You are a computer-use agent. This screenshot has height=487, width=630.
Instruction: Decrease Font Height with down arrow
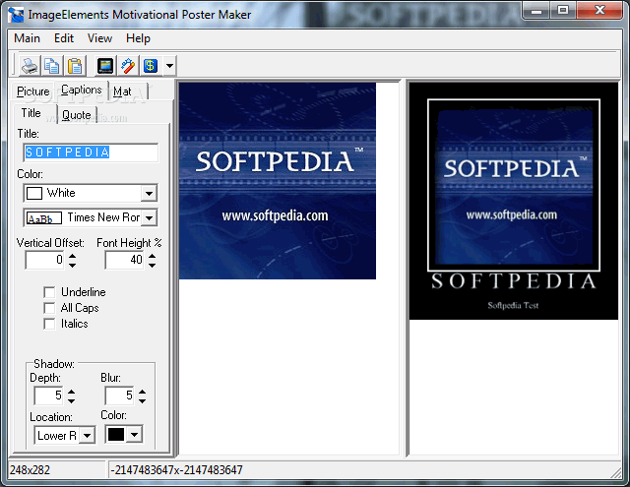152,265
